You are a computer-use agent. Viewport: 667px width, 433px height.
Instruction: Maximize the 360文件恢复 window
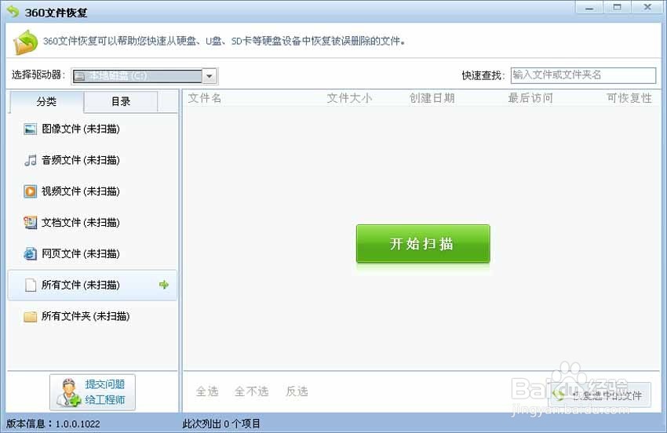(x=618, y=7)
